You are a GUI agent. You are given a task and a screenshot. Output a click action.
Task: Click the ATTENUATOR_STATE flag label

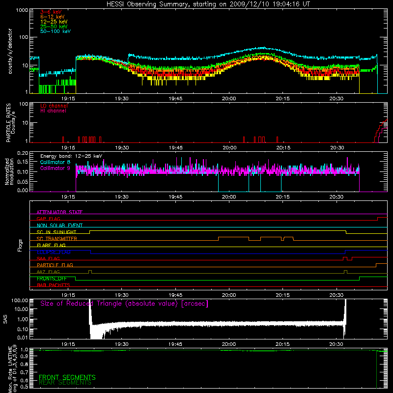coord(59,212)
